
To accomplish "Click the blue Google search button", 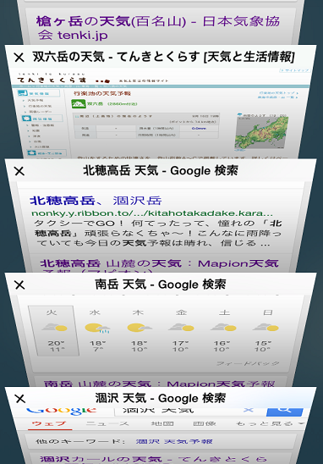I will [285, 411].
